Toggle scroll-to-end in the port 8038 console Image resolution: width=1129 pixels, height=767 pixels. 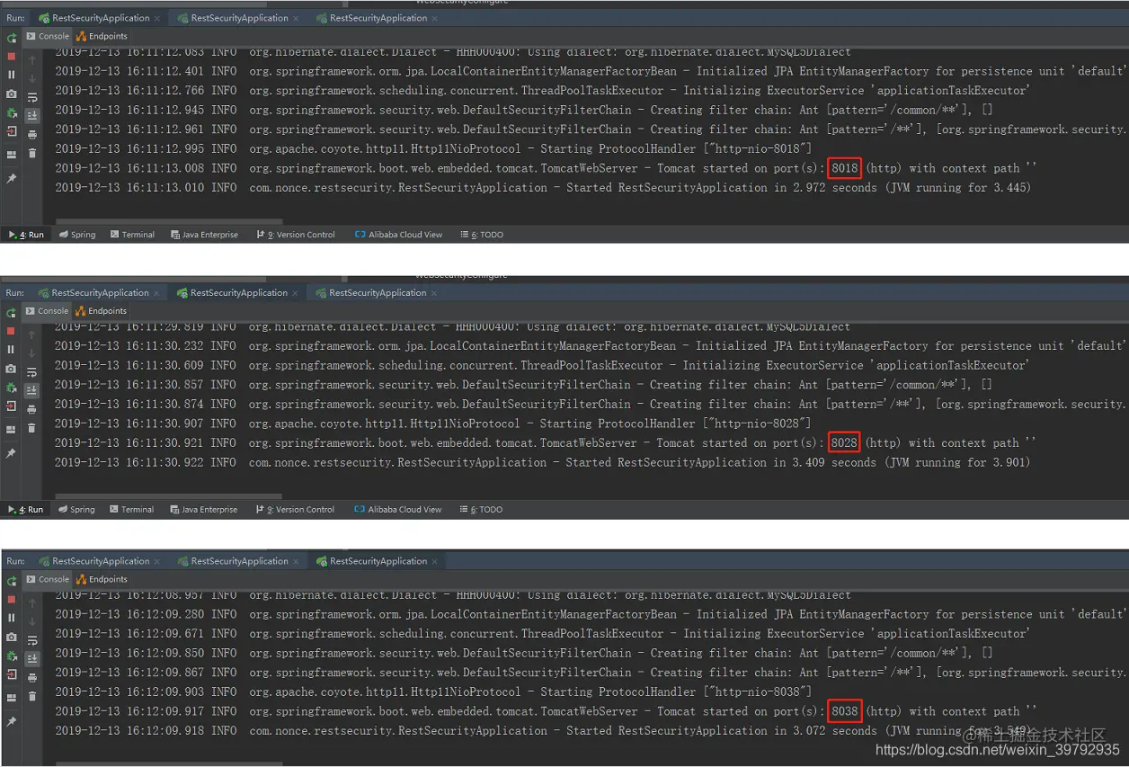click(x=32, y=658)
